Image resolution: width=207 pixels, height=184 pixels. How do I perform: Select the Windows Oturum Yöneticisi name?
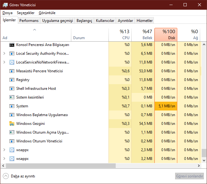point(39,141)
